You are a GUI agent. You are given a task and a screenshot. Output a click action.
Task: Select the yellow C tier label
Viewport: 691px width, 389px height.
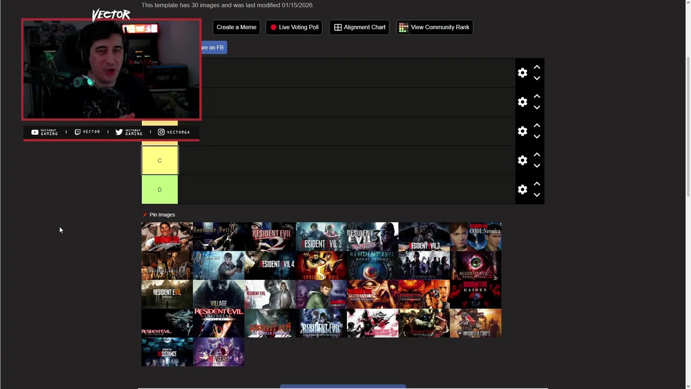[x=160, y=160]
